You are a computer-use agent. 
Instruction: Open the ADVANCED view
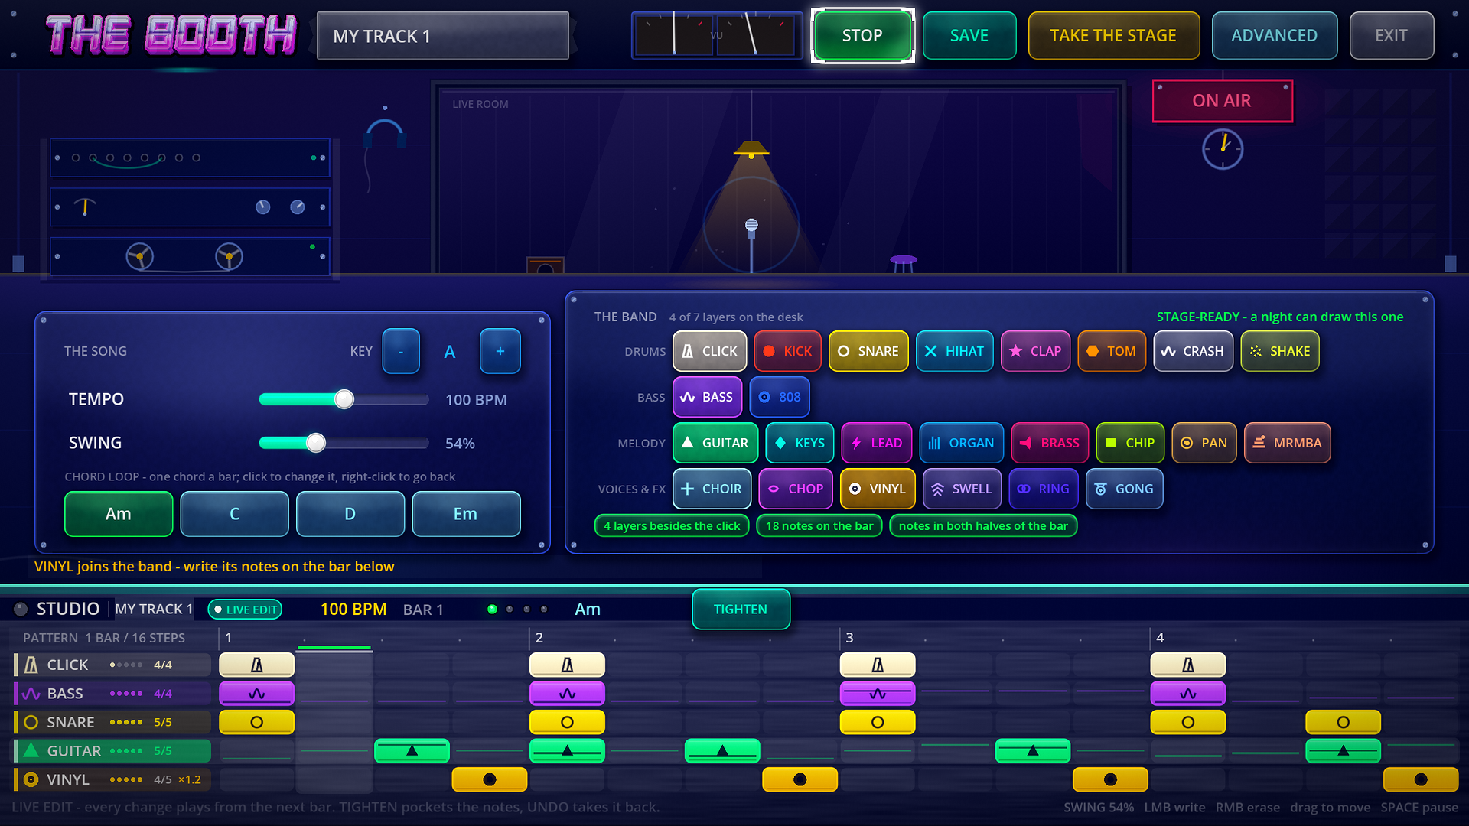(1275, 36)
